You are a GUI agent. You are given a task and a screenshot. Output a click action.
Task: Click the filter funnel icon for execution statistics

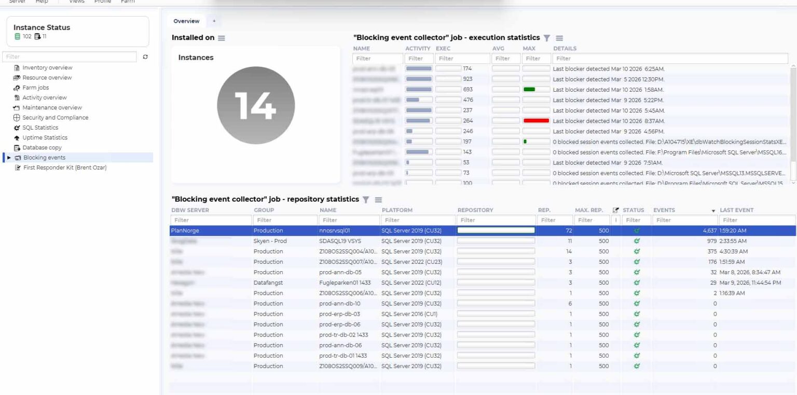point(546,38)
